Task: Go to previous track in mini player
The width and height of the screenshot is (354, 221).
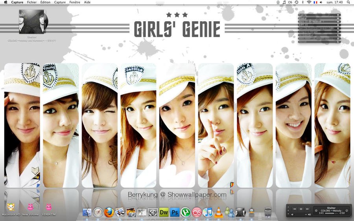Action: click(294, 209)
